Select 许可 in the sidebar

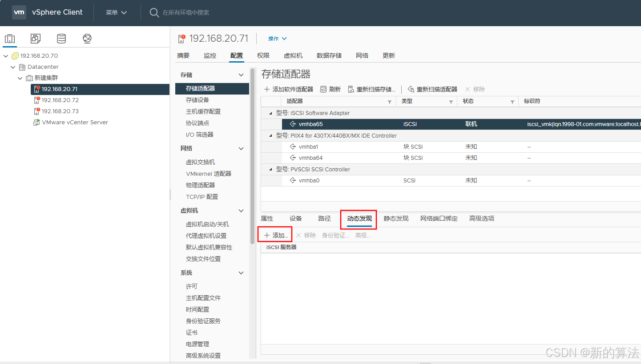click(192, 286)
